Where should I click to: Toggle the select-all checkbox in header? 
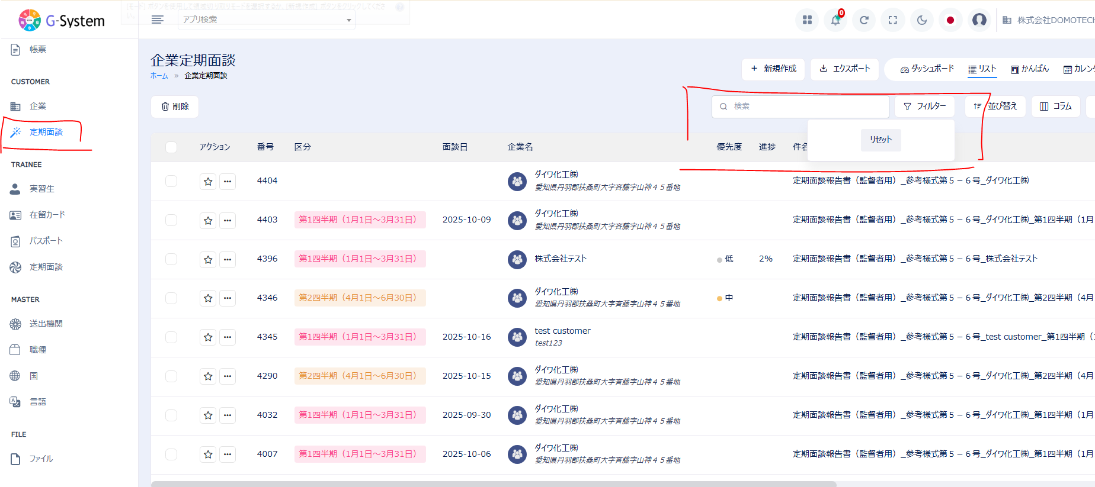pyautogui.click(x=171, y=147)
